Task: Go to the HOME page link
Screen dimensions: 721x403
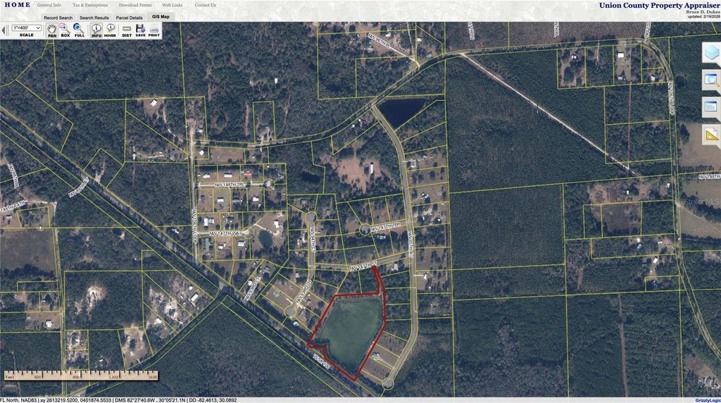Action: click(x=17, y=5)
